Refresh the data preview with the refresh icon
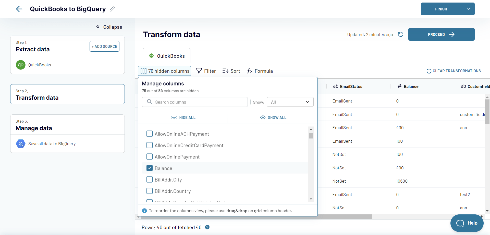 pos(401,34)
